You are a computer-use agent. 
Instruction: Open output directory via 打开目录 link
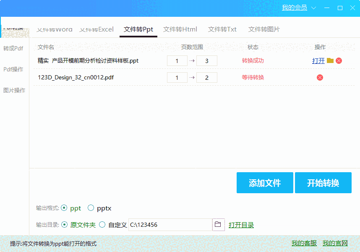(241, 225)
